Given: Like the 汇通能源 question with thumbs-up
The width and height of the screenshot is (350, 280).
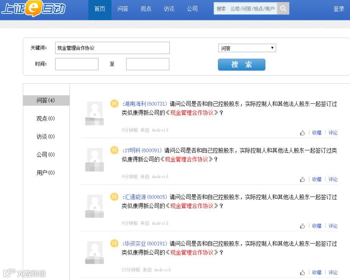Looking at the screenshot, I should point(303,226).
